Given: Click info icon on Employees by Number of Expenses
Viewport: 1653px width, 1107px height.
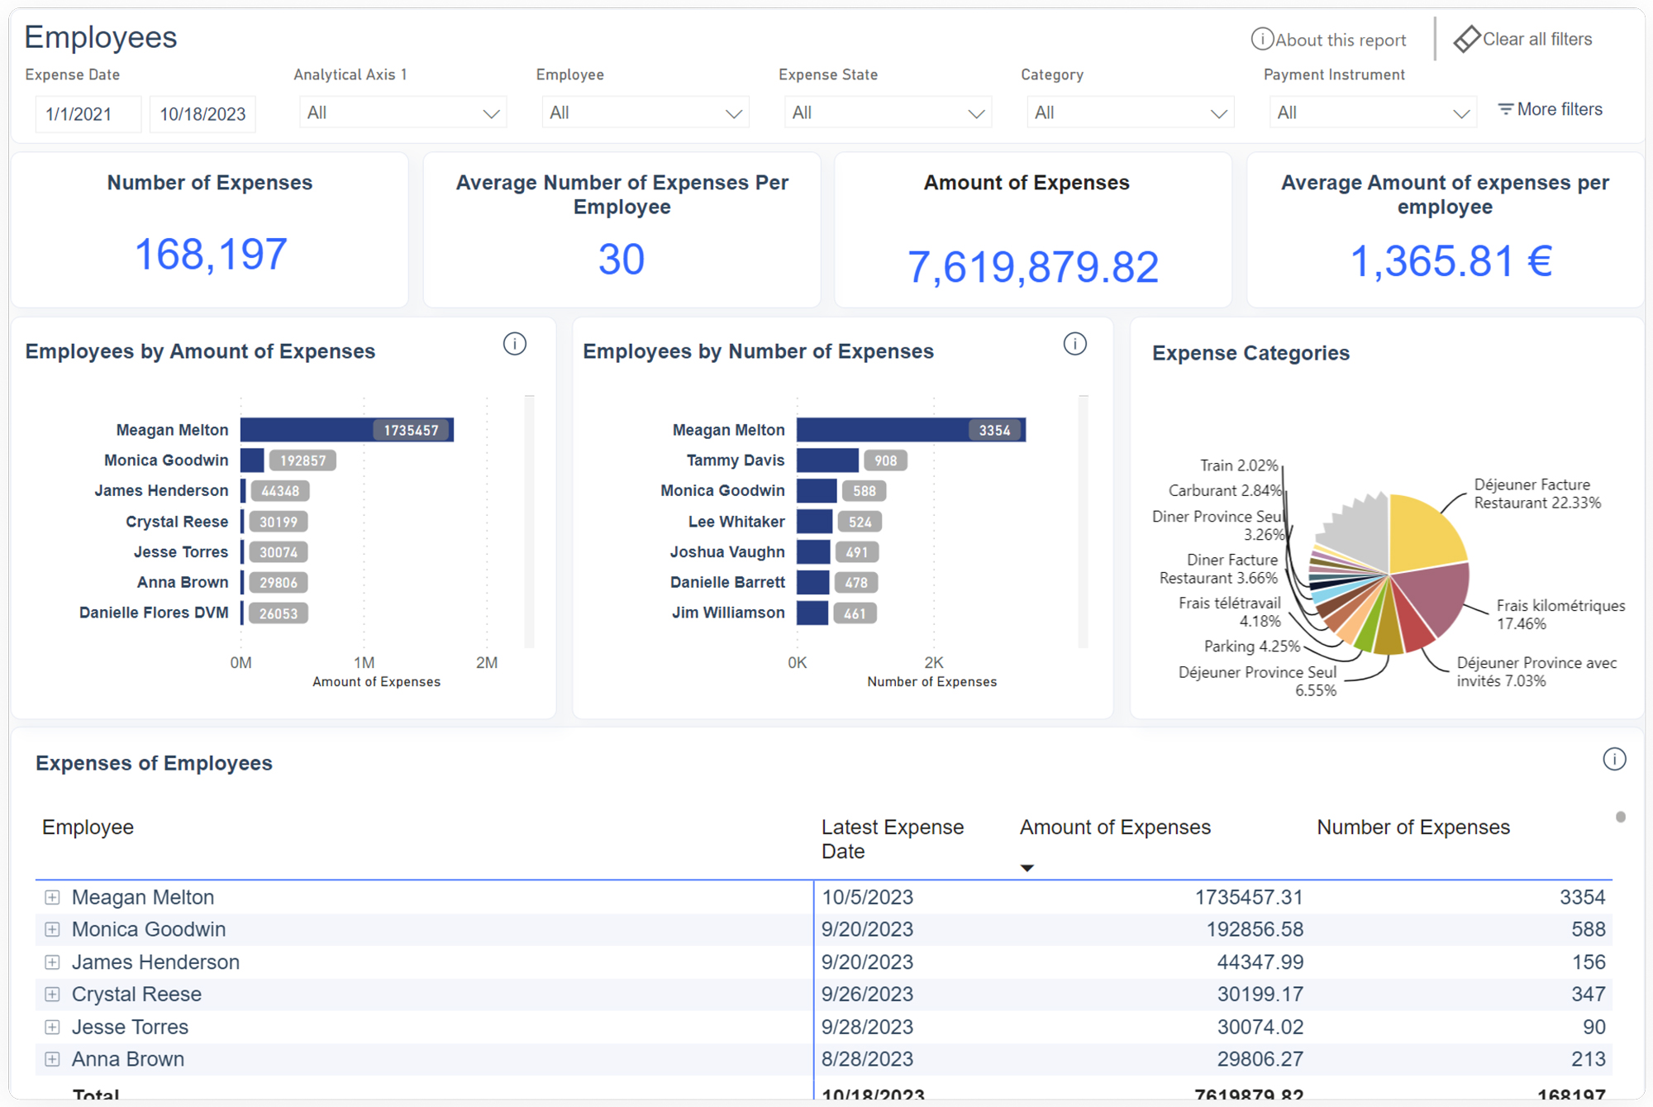Looking at the screenshot, I should [1074, 344].
